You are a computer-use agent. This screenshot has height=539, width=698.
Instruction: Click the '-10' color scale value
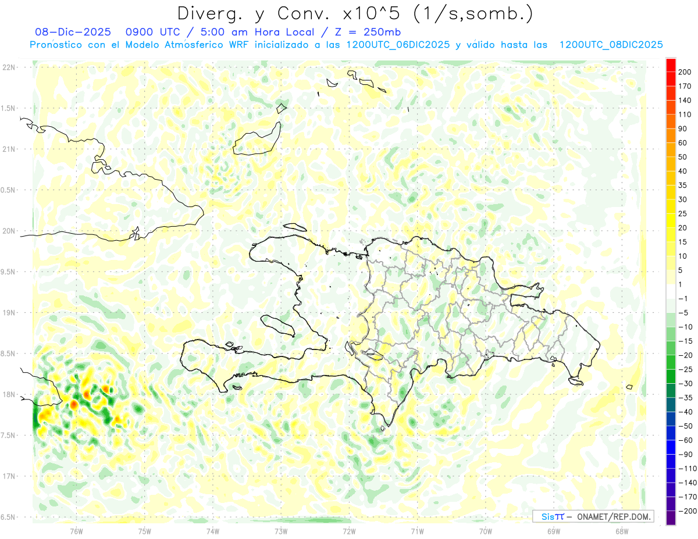click(x=685, y=327)
